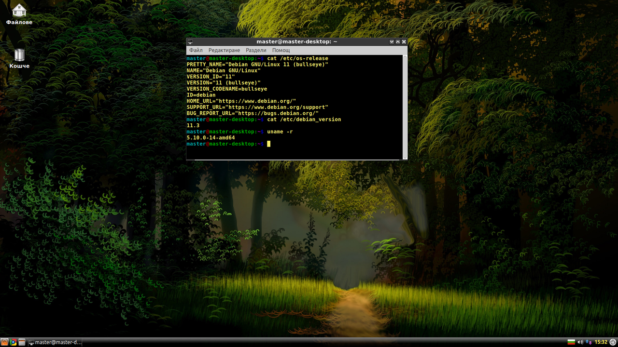This screenshot has height=347, width=618.
Task: Click the HOME_URL debian.org line
Action: click(241, 101)
